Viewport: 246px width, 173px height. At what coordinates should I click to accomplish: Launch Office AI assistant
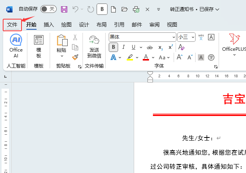16,46
